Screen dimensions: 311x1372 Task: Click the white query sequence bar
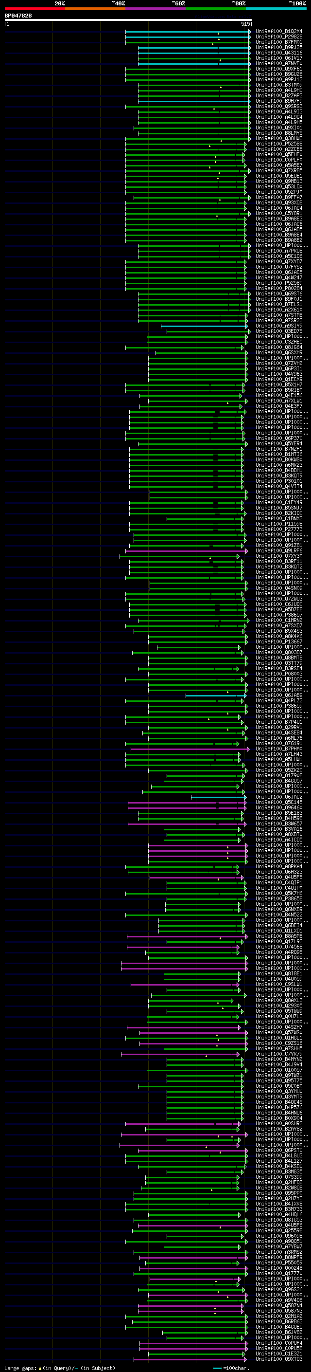point(128,19)
